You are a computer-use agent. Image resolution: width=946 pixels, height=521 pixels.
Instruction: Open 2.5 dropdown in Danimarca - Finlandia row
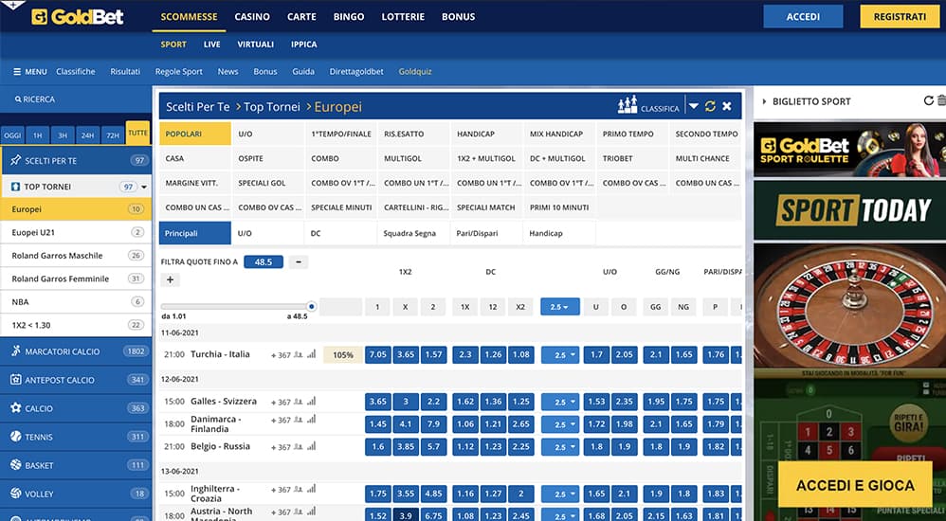[560, 424]
